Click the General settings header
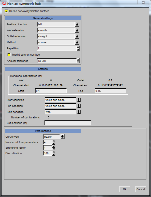This screenshot has width=151, height=197. point(43,18)
